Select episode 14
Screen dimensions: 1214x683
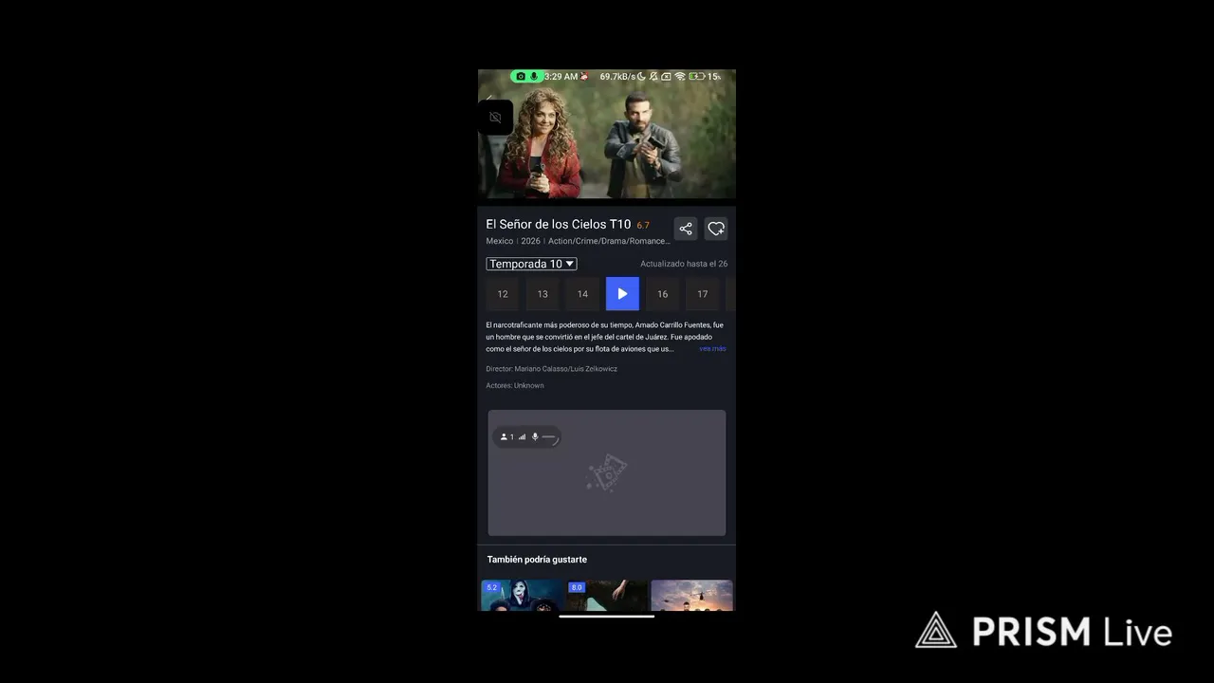click(x=582, y=294)
